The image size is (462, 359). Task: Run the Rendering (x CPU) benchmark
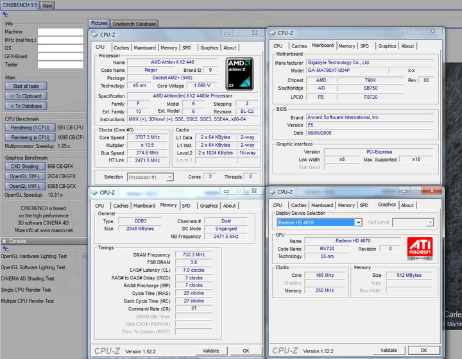point(30,137)
